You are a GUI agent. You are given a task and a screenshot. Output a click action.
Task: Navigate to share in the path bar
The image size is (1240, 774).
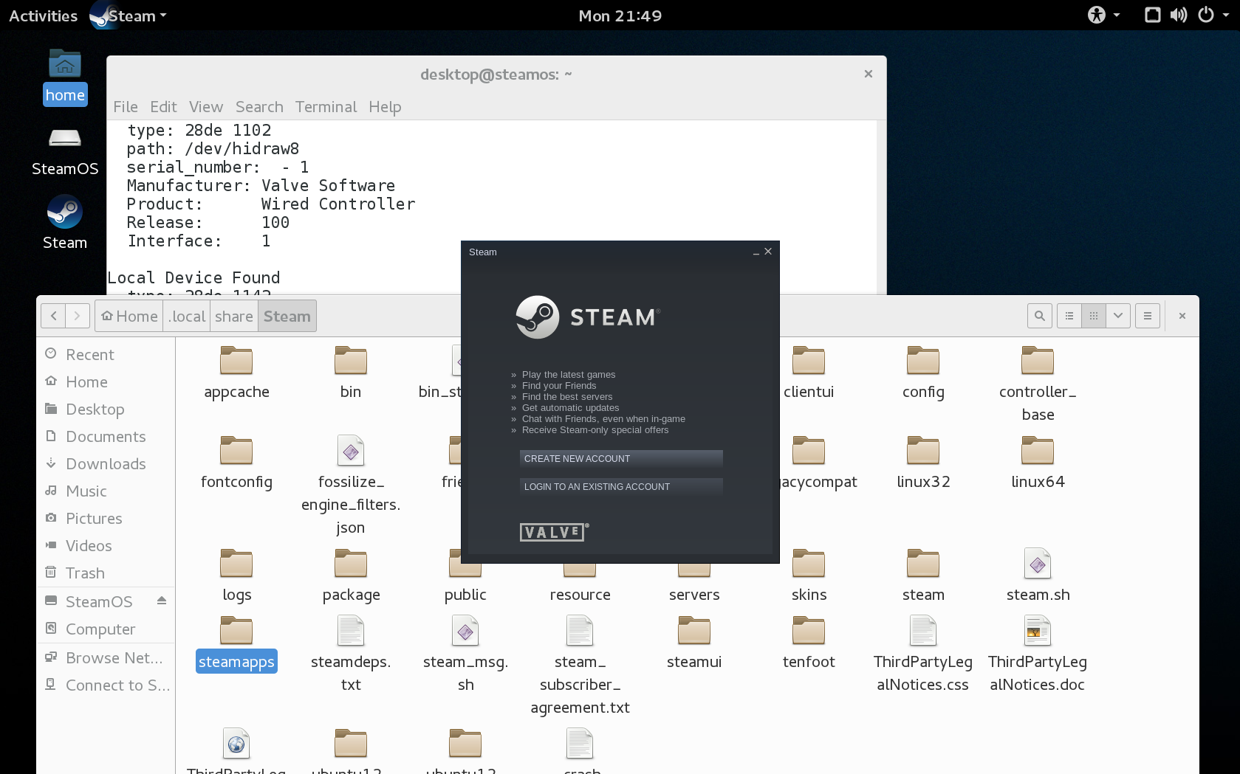234,317
